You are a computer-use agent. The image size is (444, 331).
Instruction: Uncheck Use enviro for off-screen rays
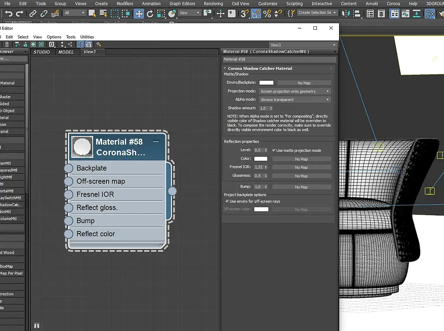click(227, 201)
